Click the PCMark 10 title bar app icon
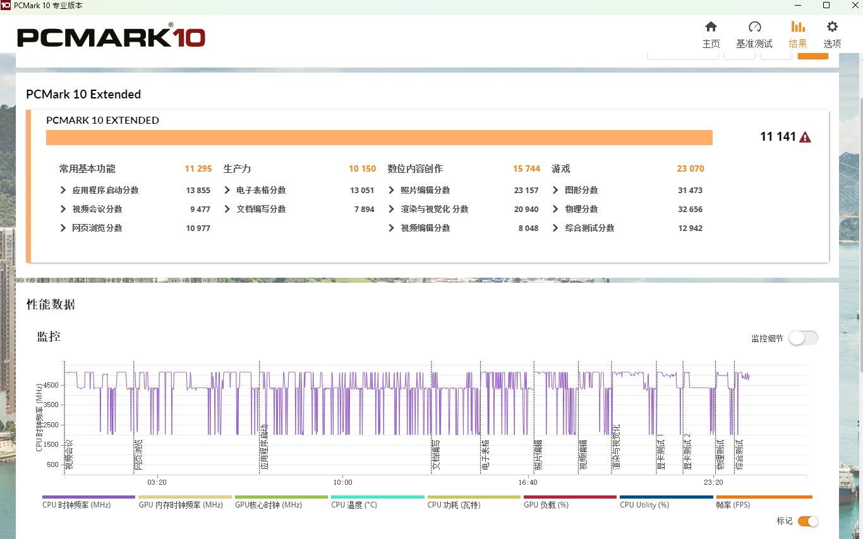863x539 pixels. click(x=6, y=6)
